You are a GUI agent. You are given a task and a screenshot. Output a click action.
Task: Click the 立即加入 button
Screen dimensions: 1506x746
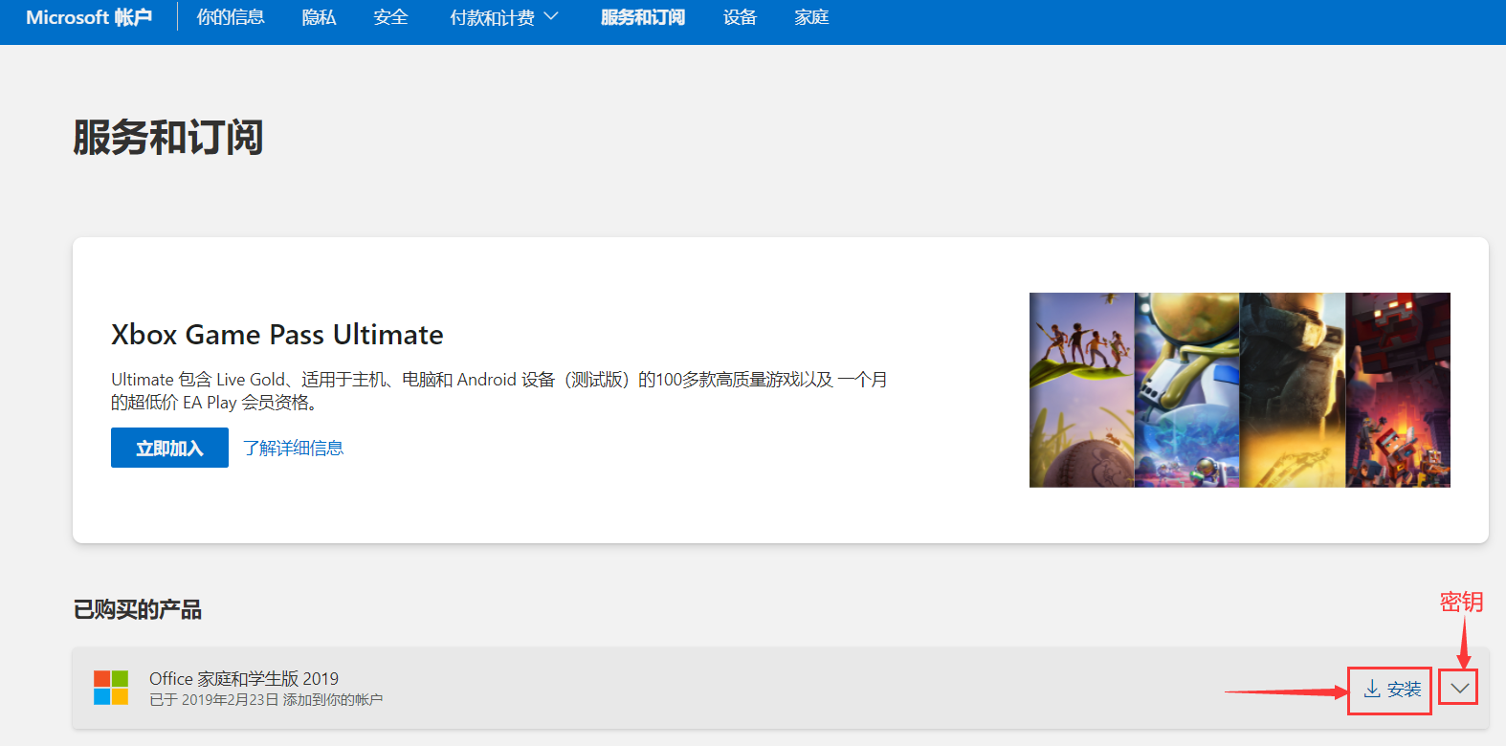pos(169,448)
